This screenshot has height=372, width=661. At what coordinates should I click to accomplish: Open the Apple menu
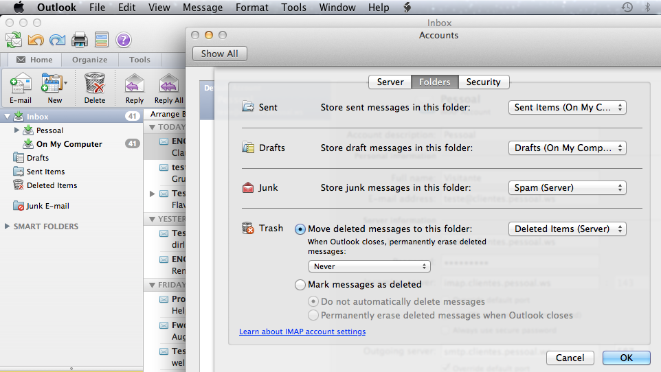tap(19, 7)
